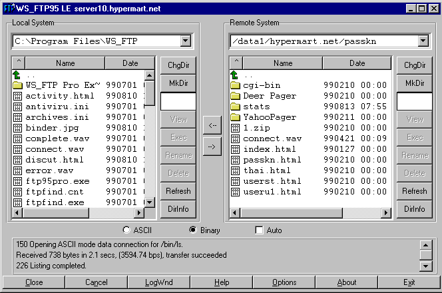The image size is (442, 293).
Task: Click the remote ChgDir button
Action: pos(414,65)
